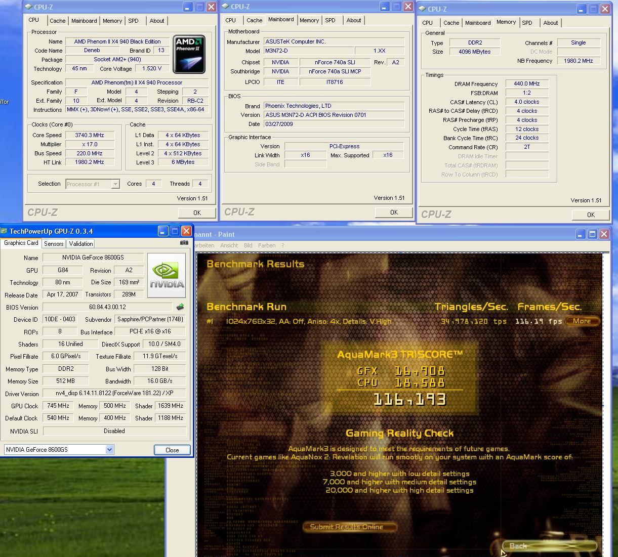The image size is (618, 557).
Task: Click the GPU-Z title bar app icon
Action: [x=4, y=231]
